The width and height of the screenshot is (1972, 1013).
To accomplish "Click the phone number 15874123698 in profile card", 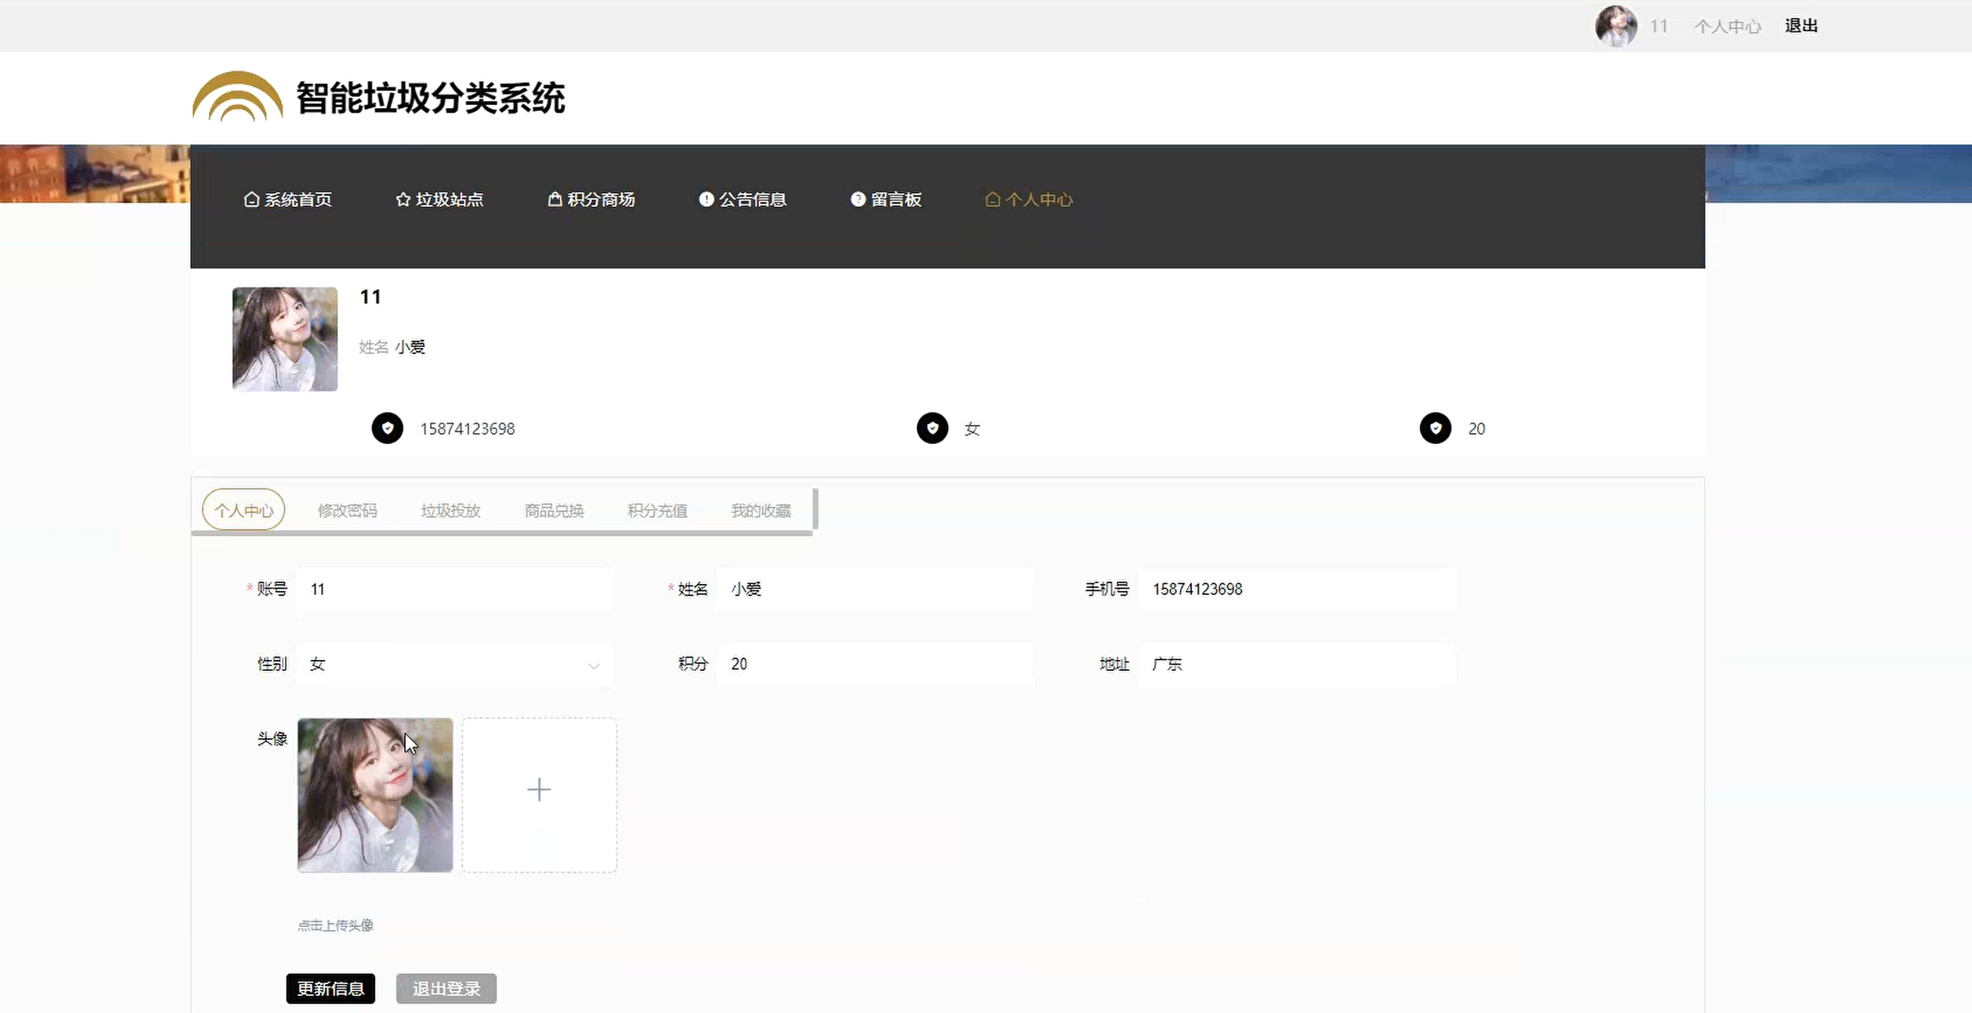I will 468,429.
